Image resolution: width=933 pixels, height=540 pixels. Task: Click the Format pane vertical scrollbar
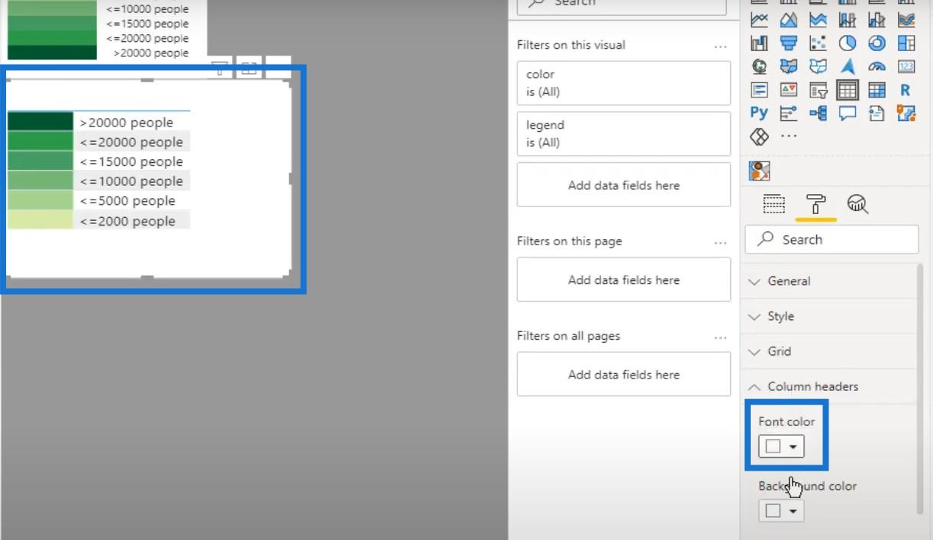click(919, 388)
